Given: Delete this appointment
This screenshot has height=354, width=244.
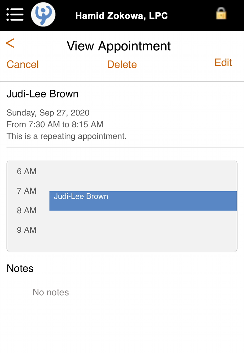Looking at the screenshot, I should click(x=122, y=64).
